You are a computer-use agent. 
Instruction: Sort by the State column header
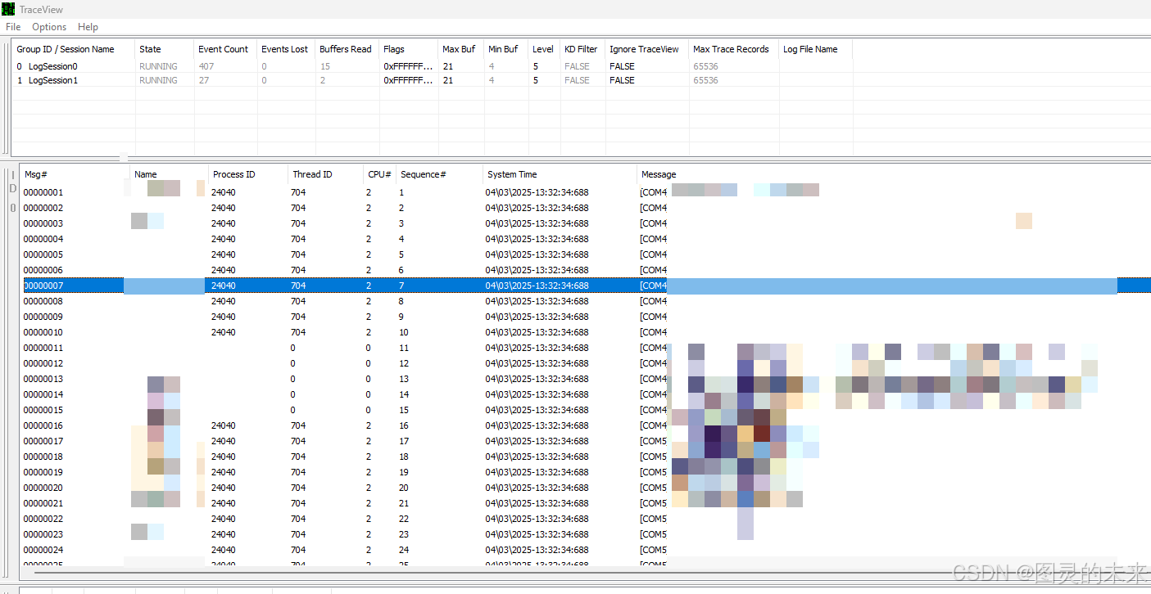pos(150,49)
